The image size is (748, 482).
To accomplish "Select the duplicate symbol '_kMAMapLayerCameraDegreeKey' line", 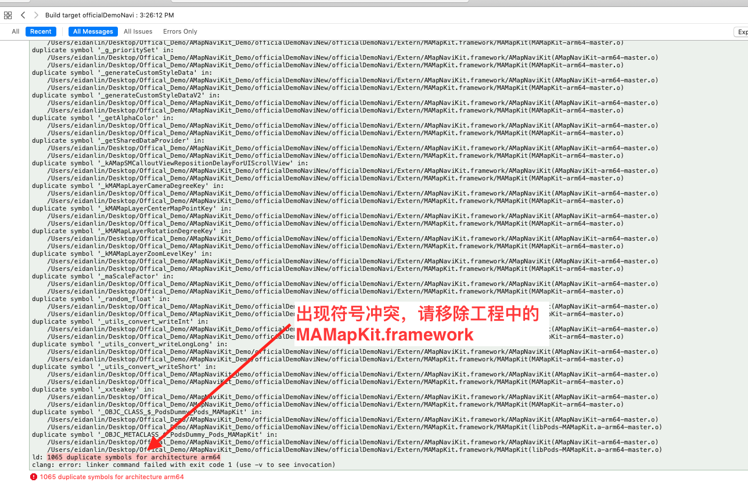I will pos(128,186).
